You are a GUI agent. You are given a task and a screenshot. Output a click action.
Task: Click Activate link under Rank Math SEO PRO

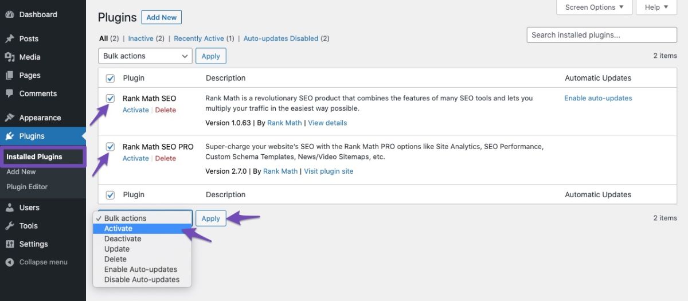point(136,158)
